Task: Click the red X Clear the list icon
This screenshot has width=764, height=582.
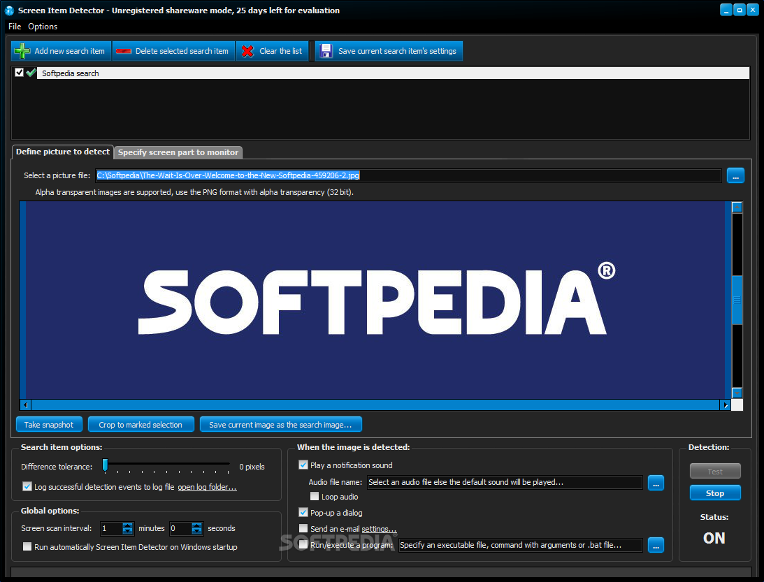Action: 247,51
